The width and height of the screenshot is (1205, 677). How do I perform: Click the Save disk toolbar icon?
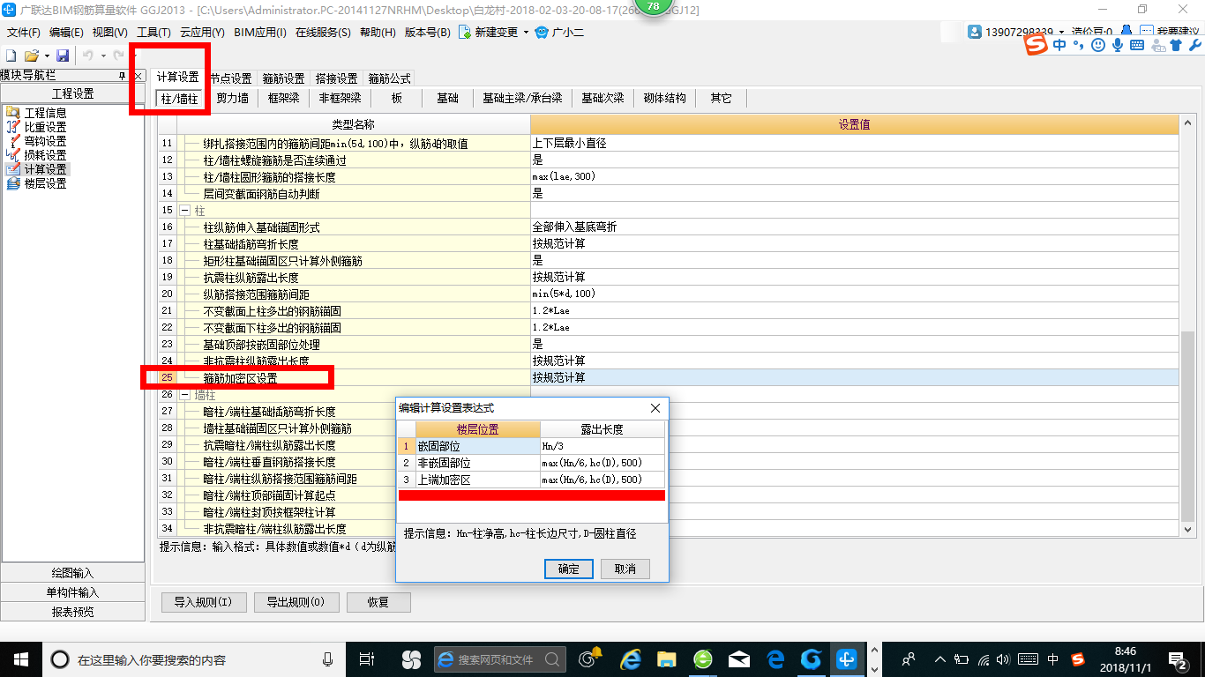(63, 56)
